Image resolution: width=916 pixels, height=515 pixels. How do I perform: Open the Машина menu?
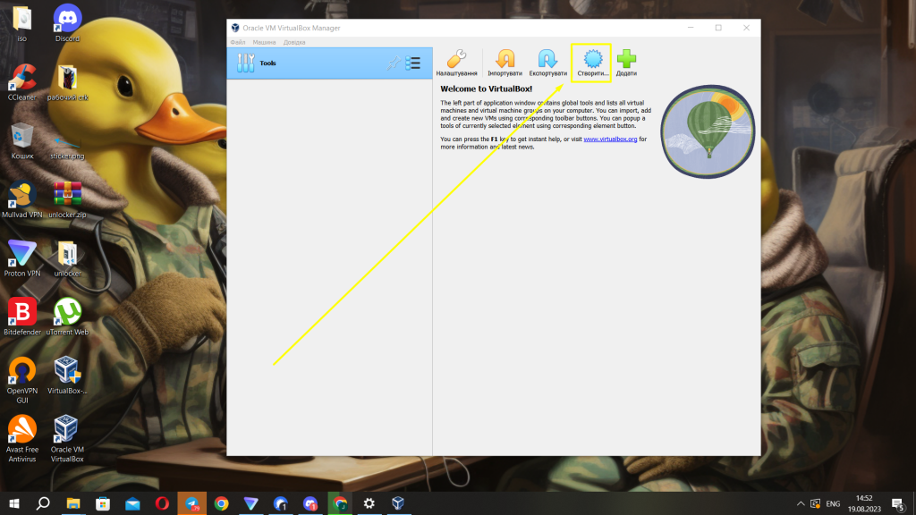pos(264,40)
